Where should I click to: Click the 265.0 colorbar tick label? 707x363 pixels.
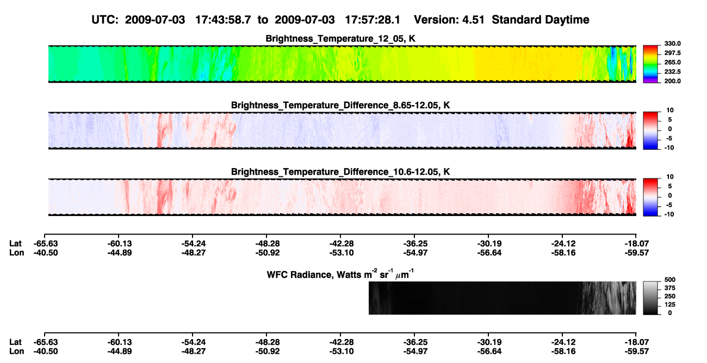[673, 62]
